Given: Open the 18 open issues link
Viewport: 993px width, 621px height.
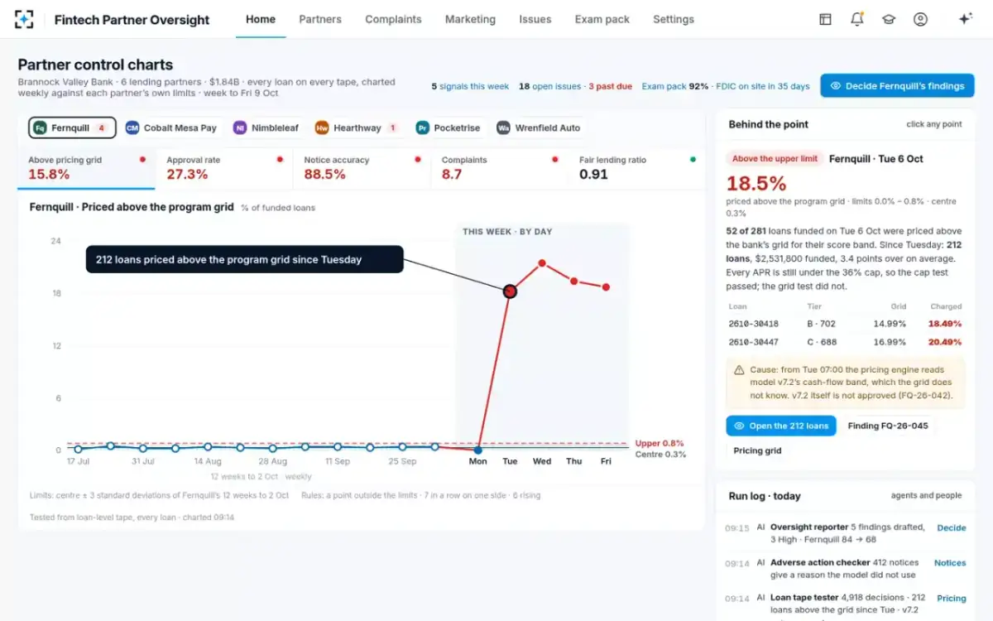Looking at the screenshot, I should tap(549, 86).
